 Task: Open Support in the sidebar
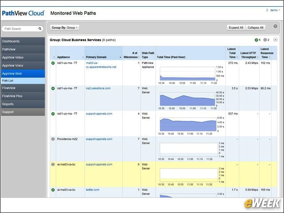23,112
